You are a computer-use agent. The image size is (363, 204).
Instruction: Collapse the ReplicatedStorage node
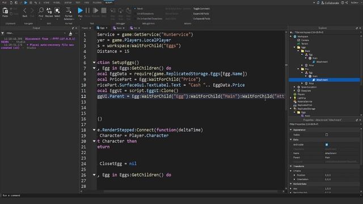coord(291,109)
